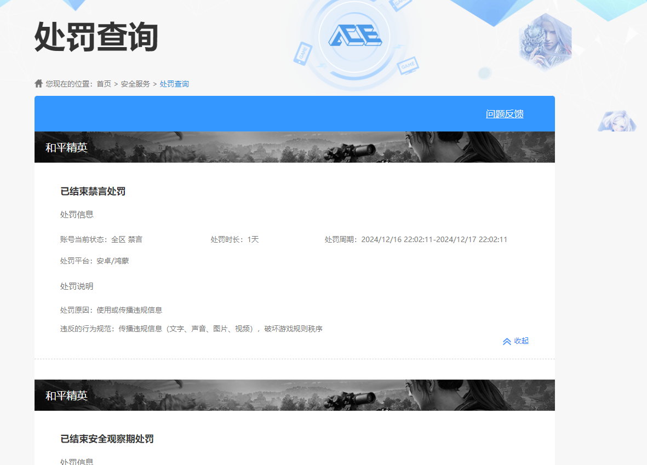Select the 已结束禁言处罚 heading
The image size is (647, 465).
pos(93,192)
